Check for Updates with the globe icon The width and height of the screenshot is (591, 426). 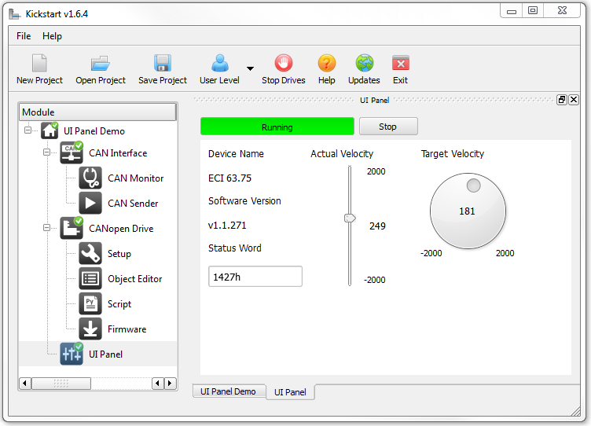click(364, 63)
